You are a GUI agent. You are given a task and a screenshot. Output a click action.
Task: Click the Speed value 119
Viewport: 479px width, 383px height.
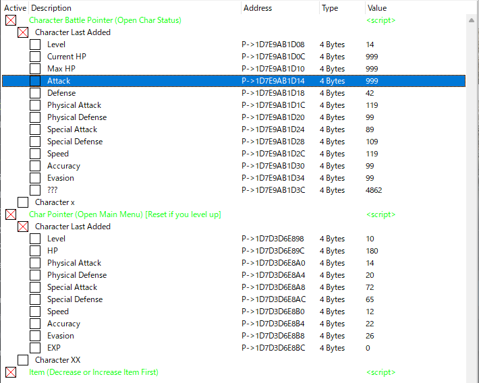point(372,154)
